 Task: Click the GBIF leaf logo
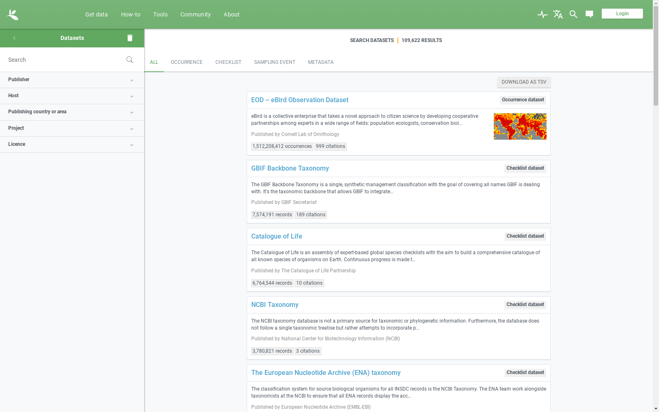click(13, 14)
